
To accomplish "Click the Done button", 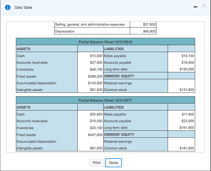I will tap(113, 163).
